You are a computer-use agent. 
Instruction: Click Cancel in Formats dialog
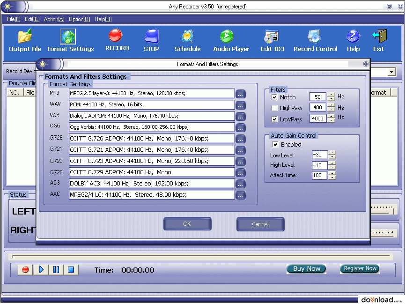260,224
